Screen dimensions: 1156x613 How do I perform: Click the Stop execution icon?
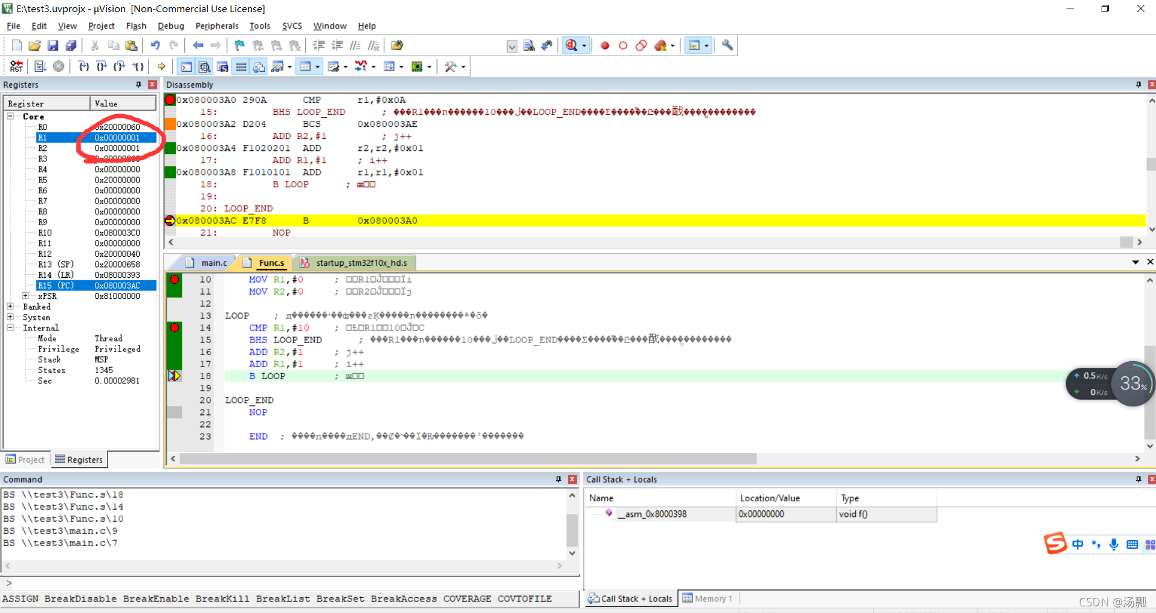pyautogui.click(x=59, y=66)
